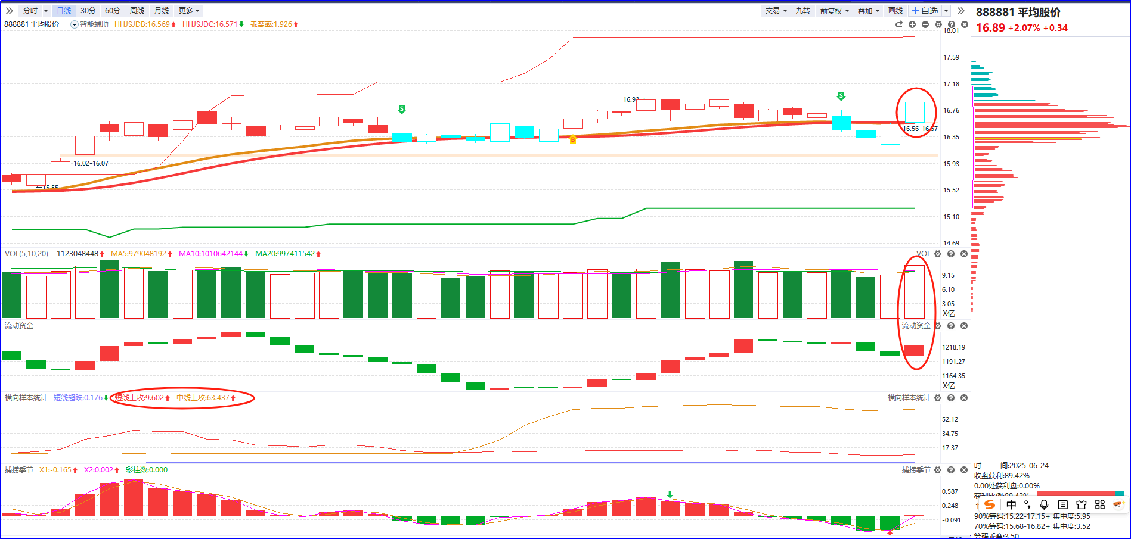Viewport: 1131px width, 539px height.
Task: Open 捕捞季节 indicator help icon
Action: 951,470
